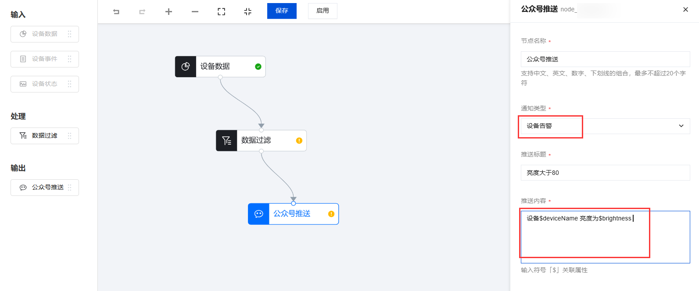Zoom in with the plus icon
This screenshot has width=699, height=291.
[x=168, y=12]
